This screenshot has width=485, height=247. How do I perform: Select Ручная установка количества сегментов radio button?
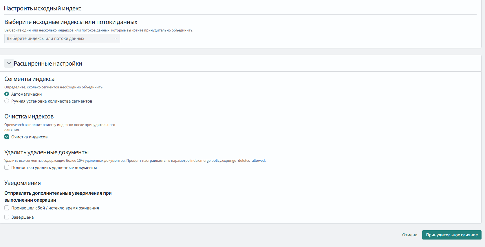click(7, 101)
